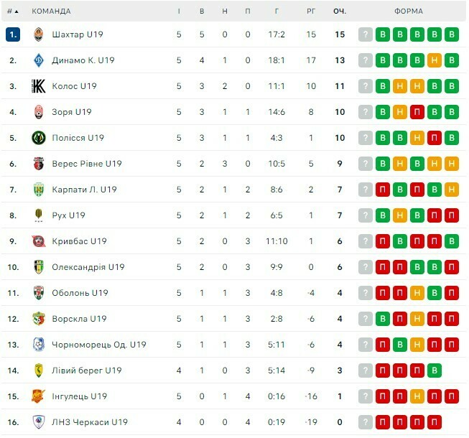Sort standings by РГ goal difference header
This screenshot has height=438, width=469.
(x=311, y=11)
